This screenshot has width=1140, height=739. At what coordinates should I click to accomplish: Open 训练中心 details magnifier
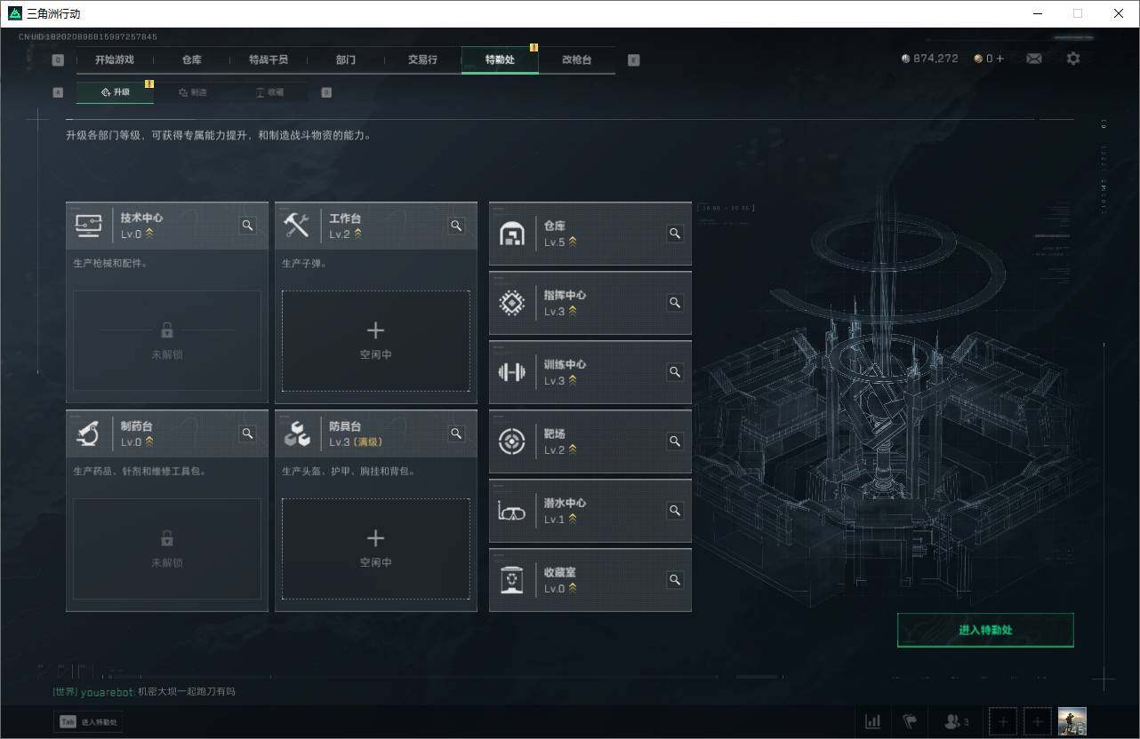[675, 372]
